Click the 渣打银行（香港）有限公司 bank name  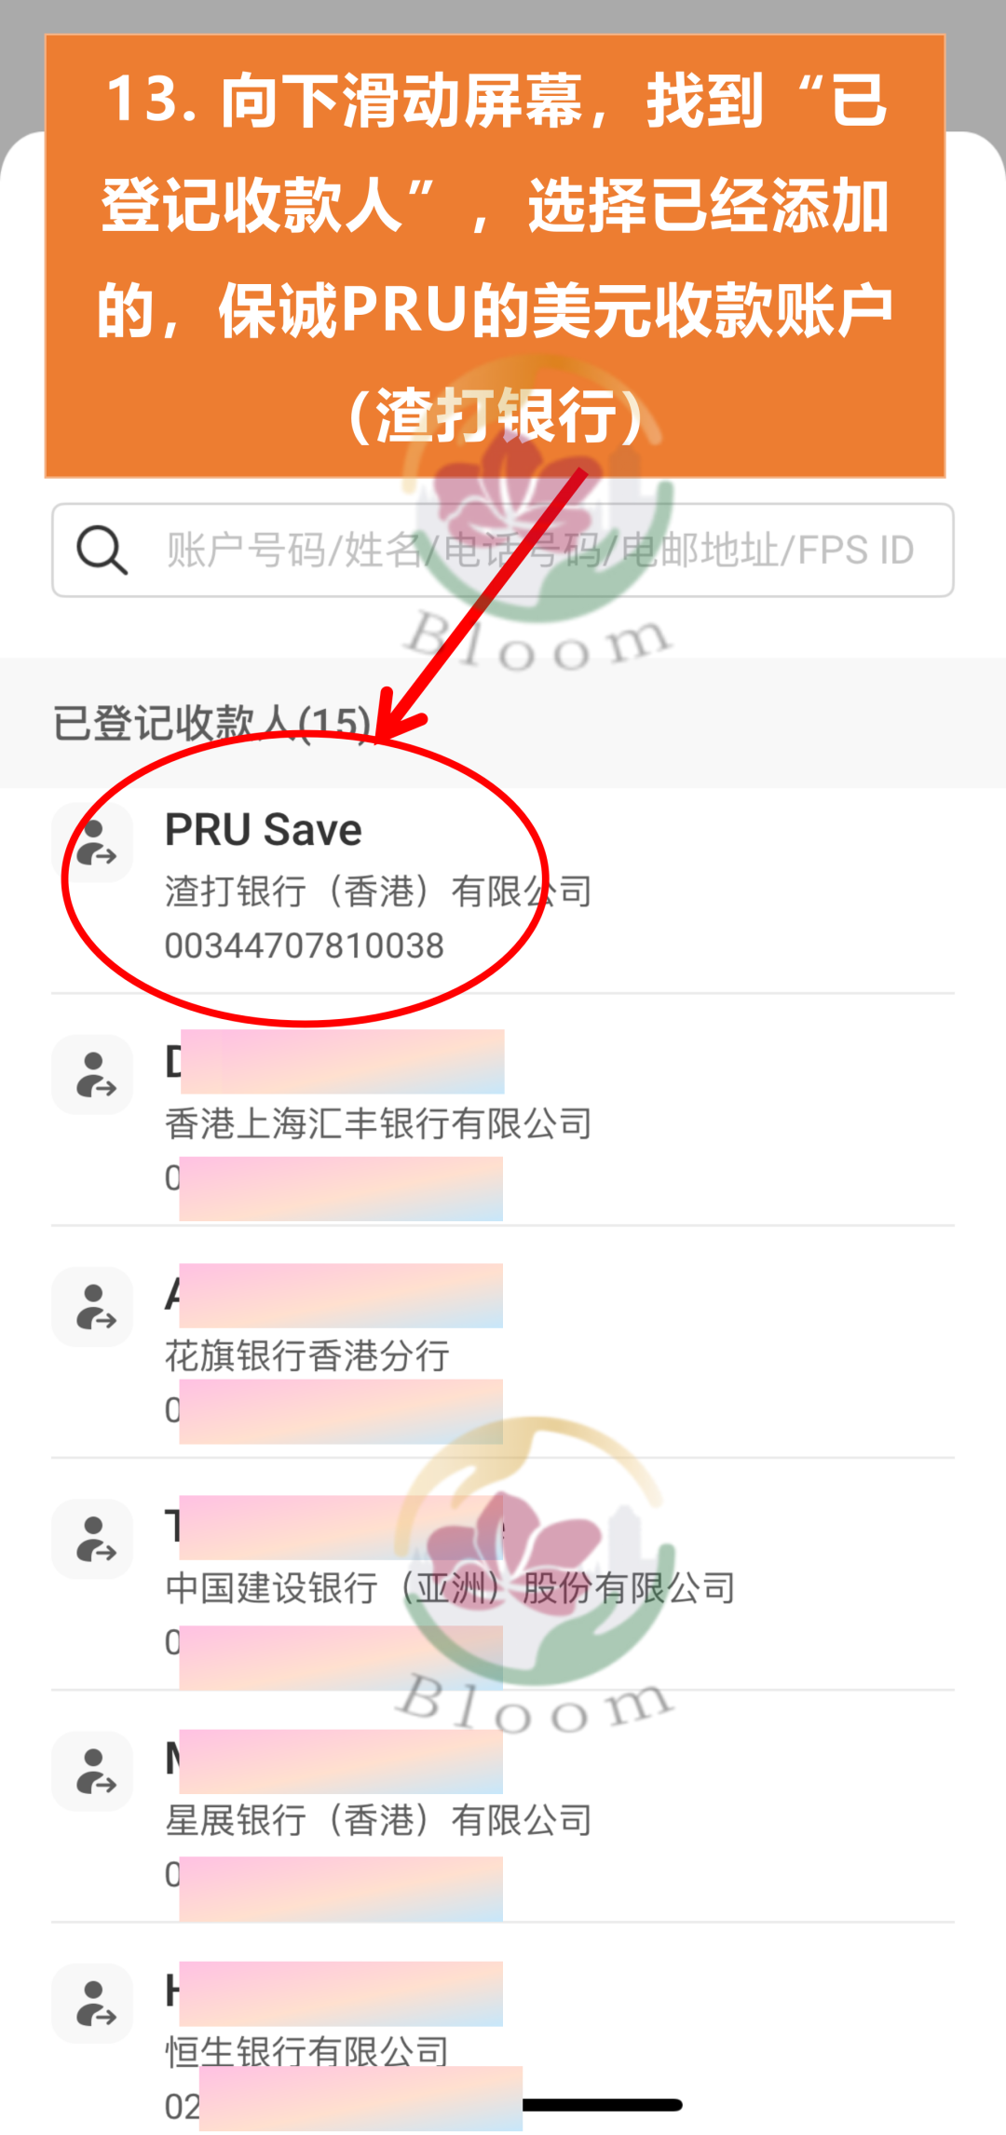coord(378,891)
